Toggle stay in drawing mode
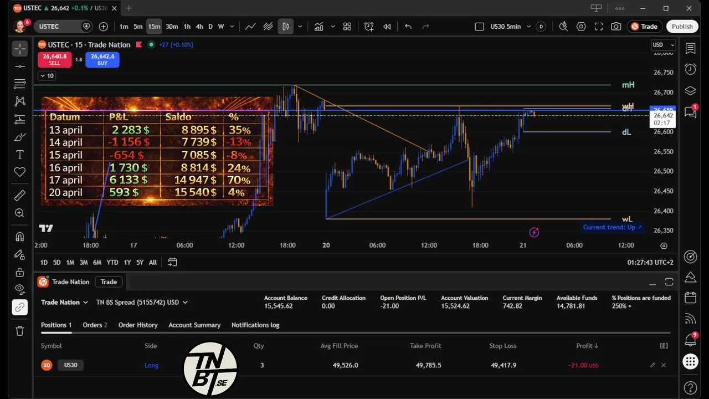709x399 pixels. [20, 254]
